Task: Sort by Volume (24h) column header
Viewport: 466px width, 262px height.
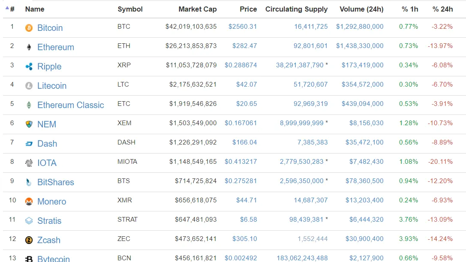Action: [361, 9]
